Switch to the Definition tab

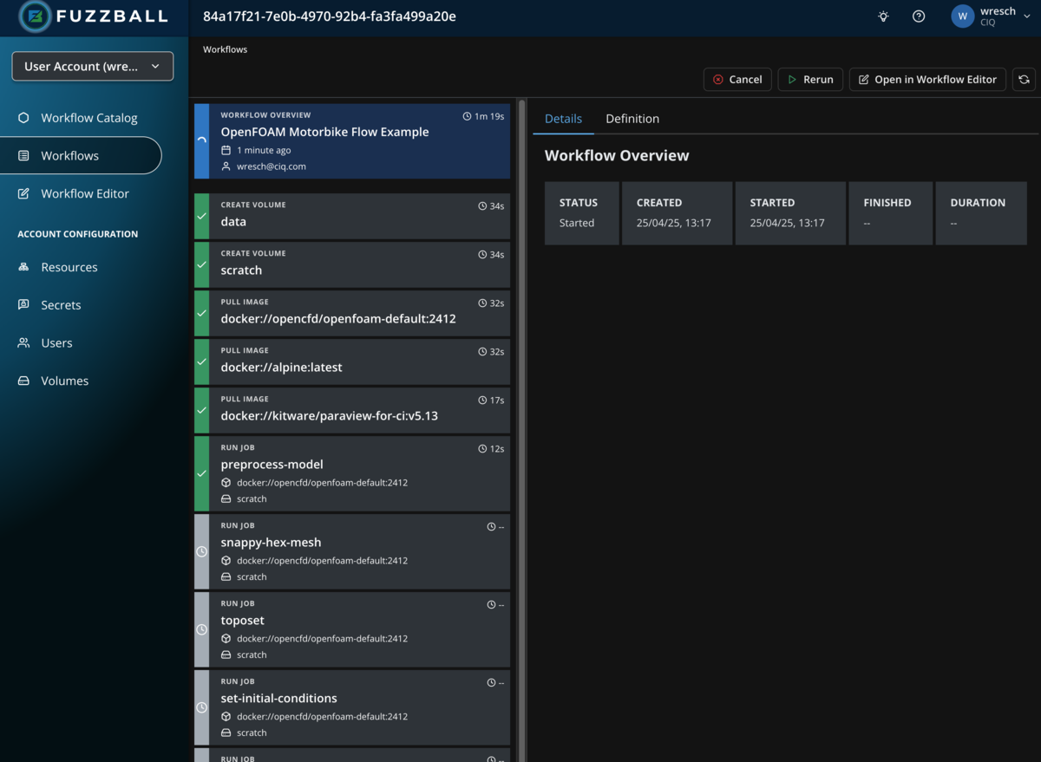(632, 119)
